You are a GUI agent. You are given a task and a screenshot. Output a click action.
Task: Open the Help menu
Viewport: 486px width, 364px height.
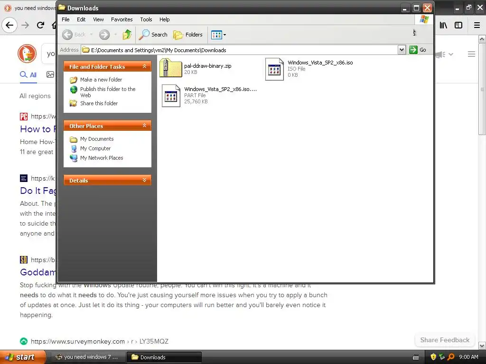(165, 19)
